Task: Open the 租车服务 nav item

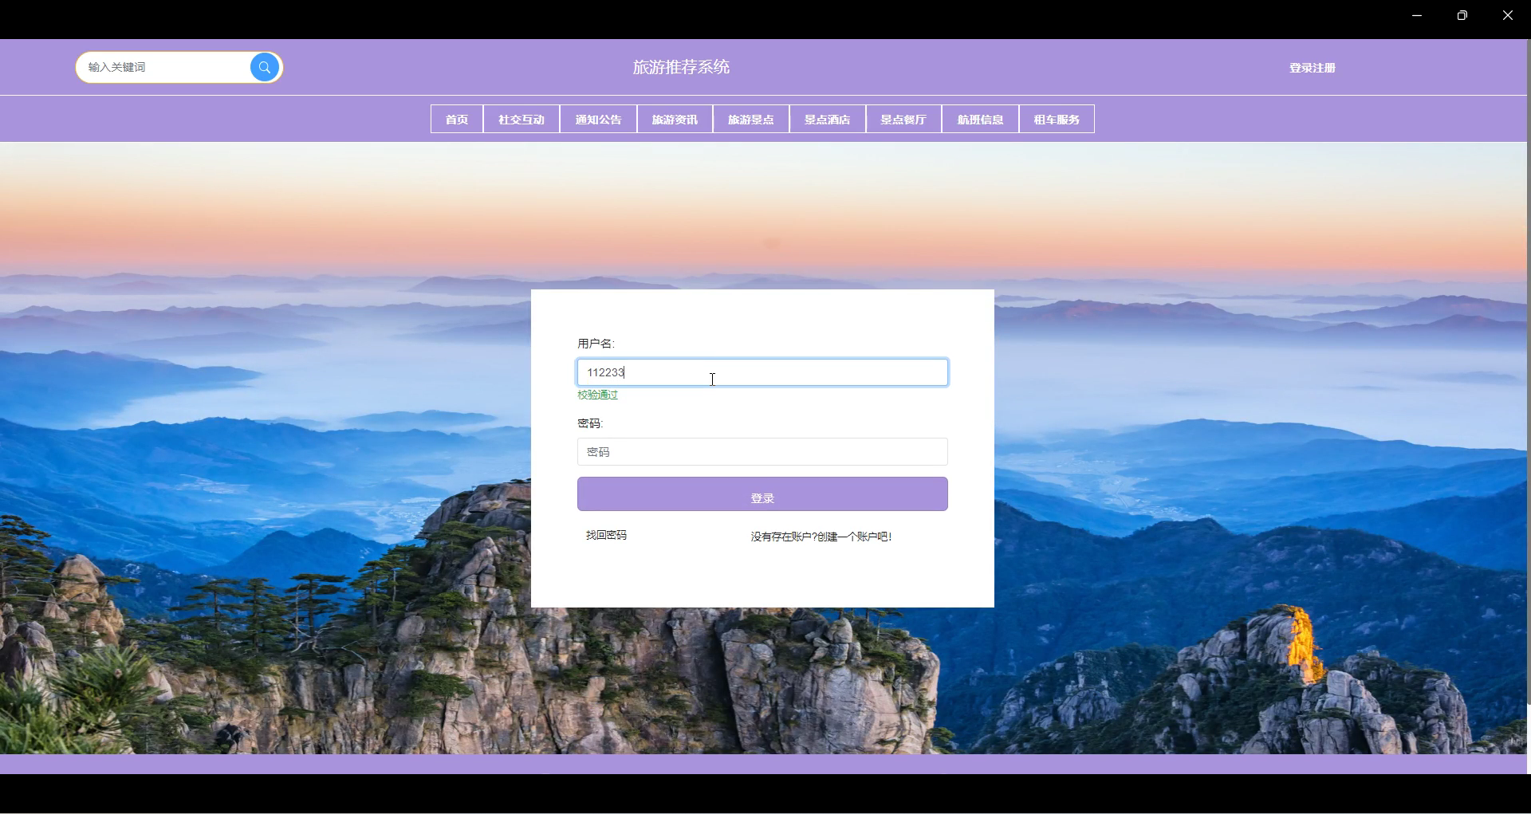Action: pyautogui.click(x=1057, y=120)
